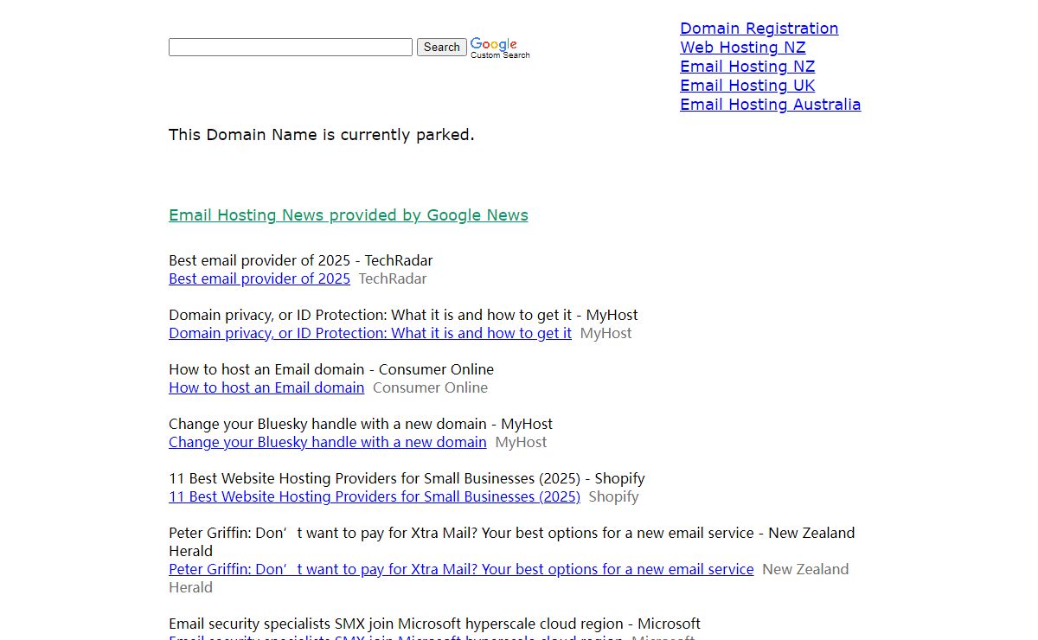Click headline 'Domain privacy, or ID Protection... - MyHost'
Image resolution: width=1038 pixels, height=640 pixels.
403,315
